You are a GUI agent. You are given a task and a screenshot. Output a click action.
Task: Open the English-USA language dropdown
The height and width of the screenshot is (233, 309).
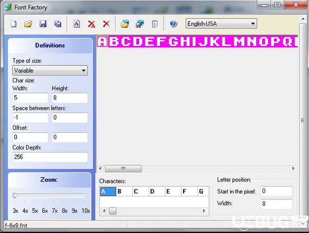point(221,24)
